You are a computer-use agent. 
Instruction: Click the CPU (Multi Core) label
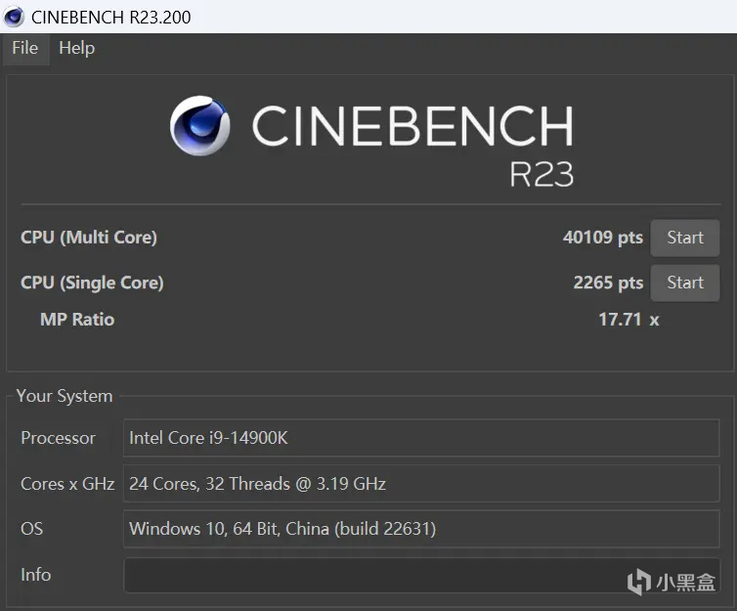point(89,238)
